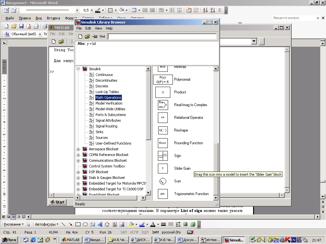Image resolution: width=326 pixels, height=244 pixels.
Task: Click the font color button on Drawing toolbar
Action: coord(153,224)
